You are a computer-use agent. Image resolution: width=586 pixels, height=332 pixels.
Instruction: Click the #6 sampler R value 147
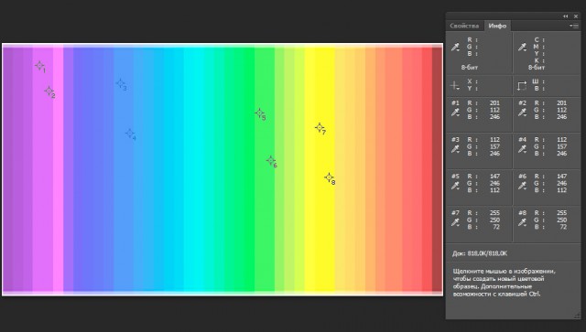561,176
